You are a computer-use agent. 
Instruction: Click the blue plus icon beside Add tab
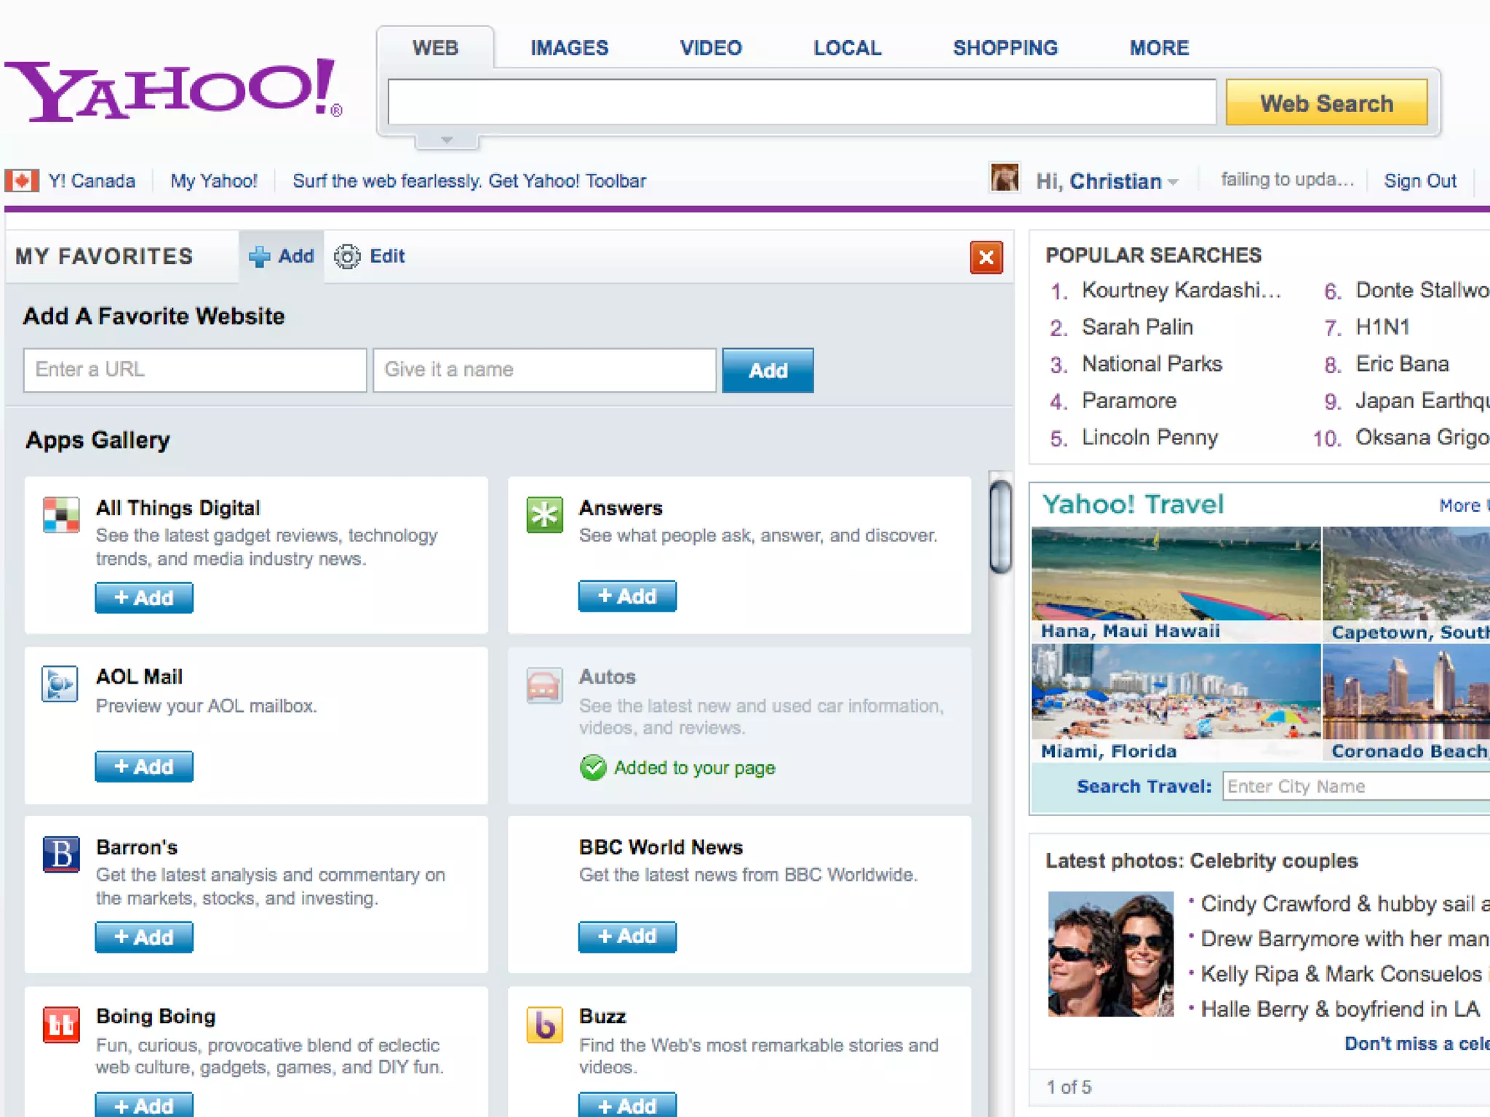point(259,257)
